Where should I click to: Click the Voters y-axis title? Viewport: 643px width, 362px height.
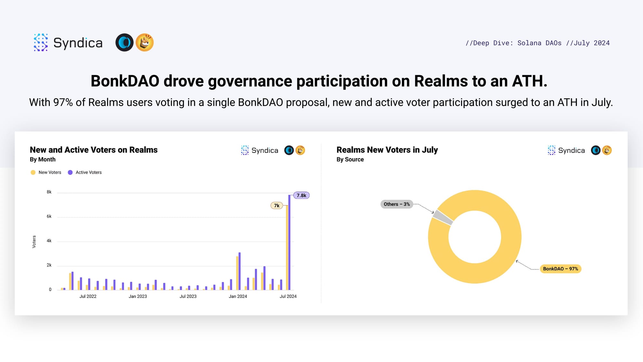34,242
